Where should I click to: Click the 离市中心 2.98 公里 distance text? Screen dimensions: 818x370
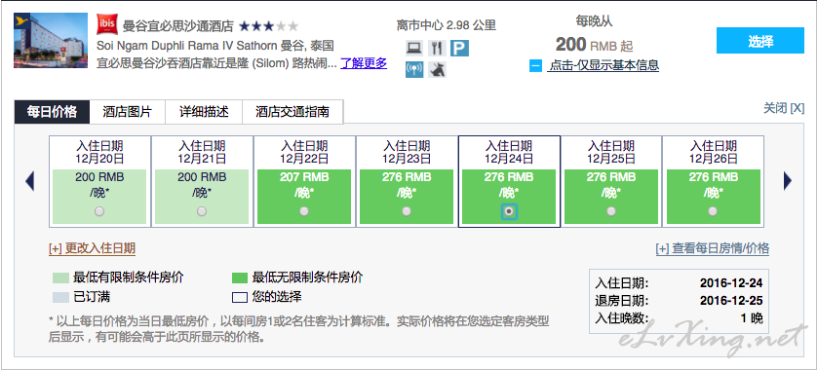(446, 25)
